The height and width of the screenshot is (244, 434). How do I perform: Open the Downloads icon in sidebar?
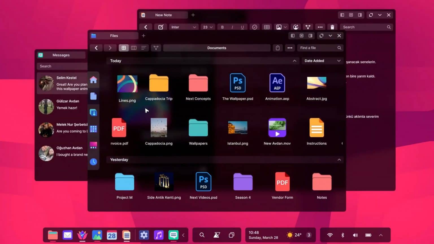click(94, 113)
